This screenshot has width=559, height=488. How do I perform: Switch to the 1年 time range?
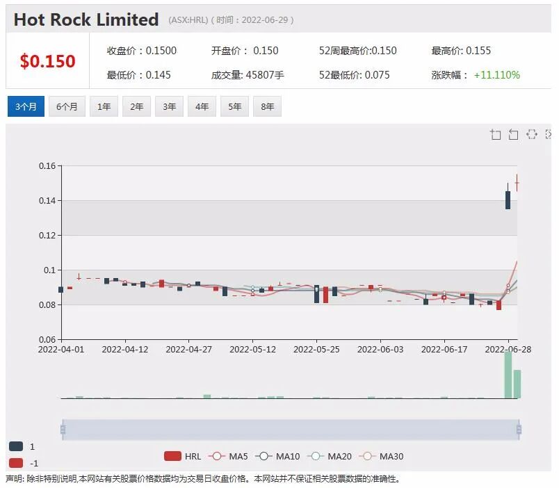coord(104,106)
